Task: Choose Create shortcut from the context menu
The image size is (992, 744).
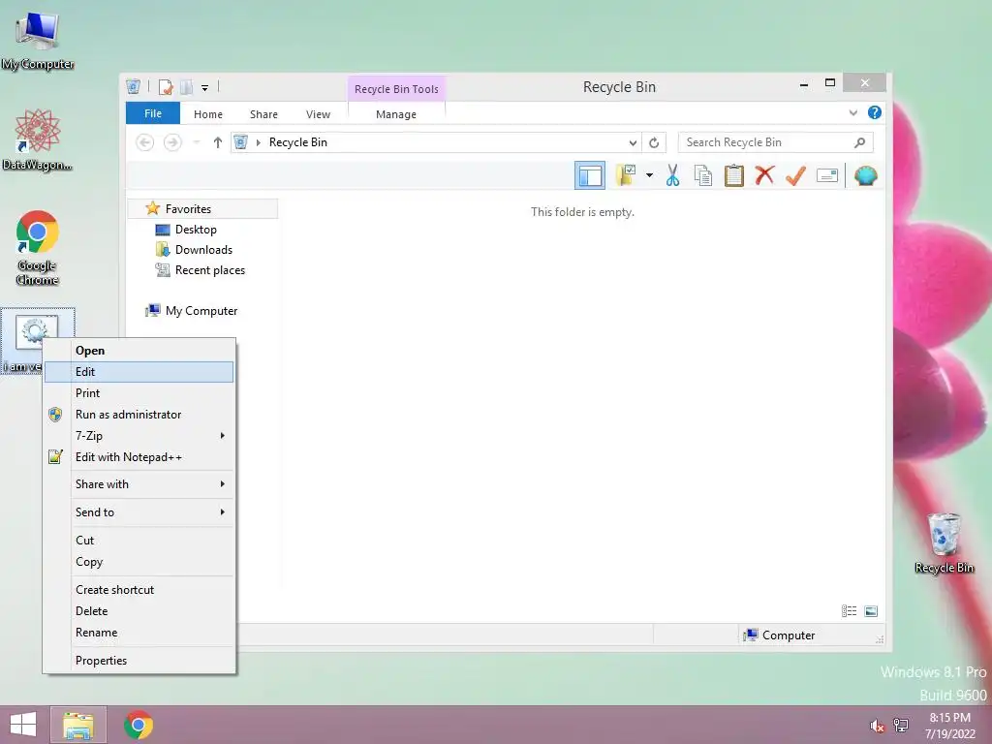Action: (x=139, y=590)
